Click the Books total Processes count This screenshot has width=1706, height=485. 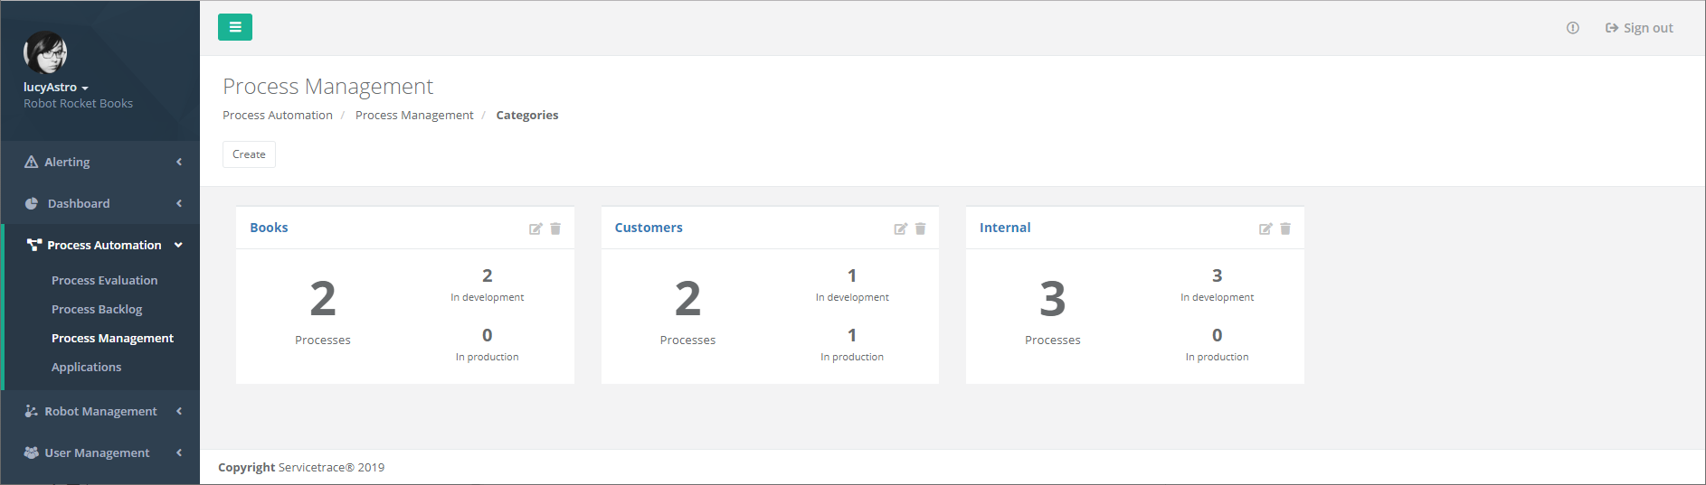[x=323, y=299]
